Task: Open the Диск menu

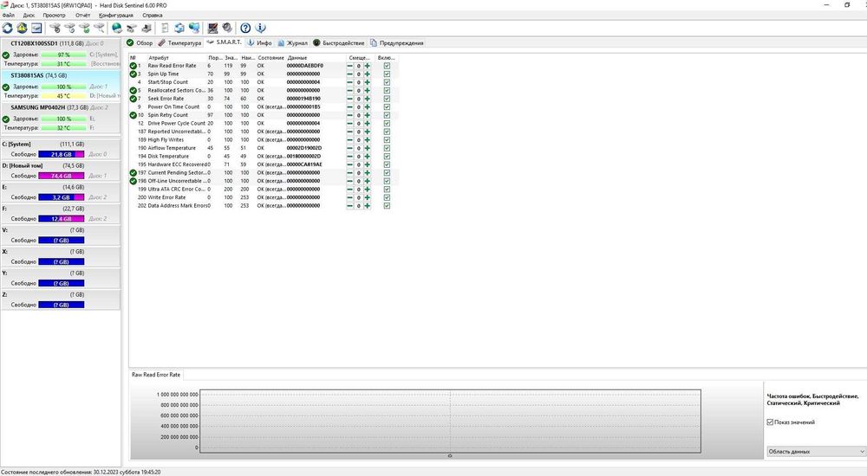Action: click(29, 16)
